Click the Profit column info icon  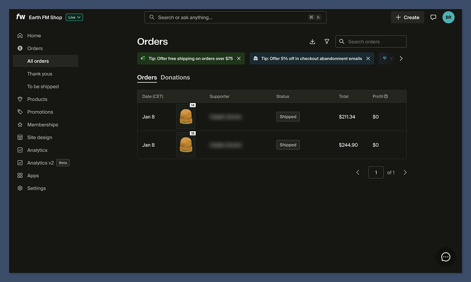pyautogui.click(x=386, y=96)
